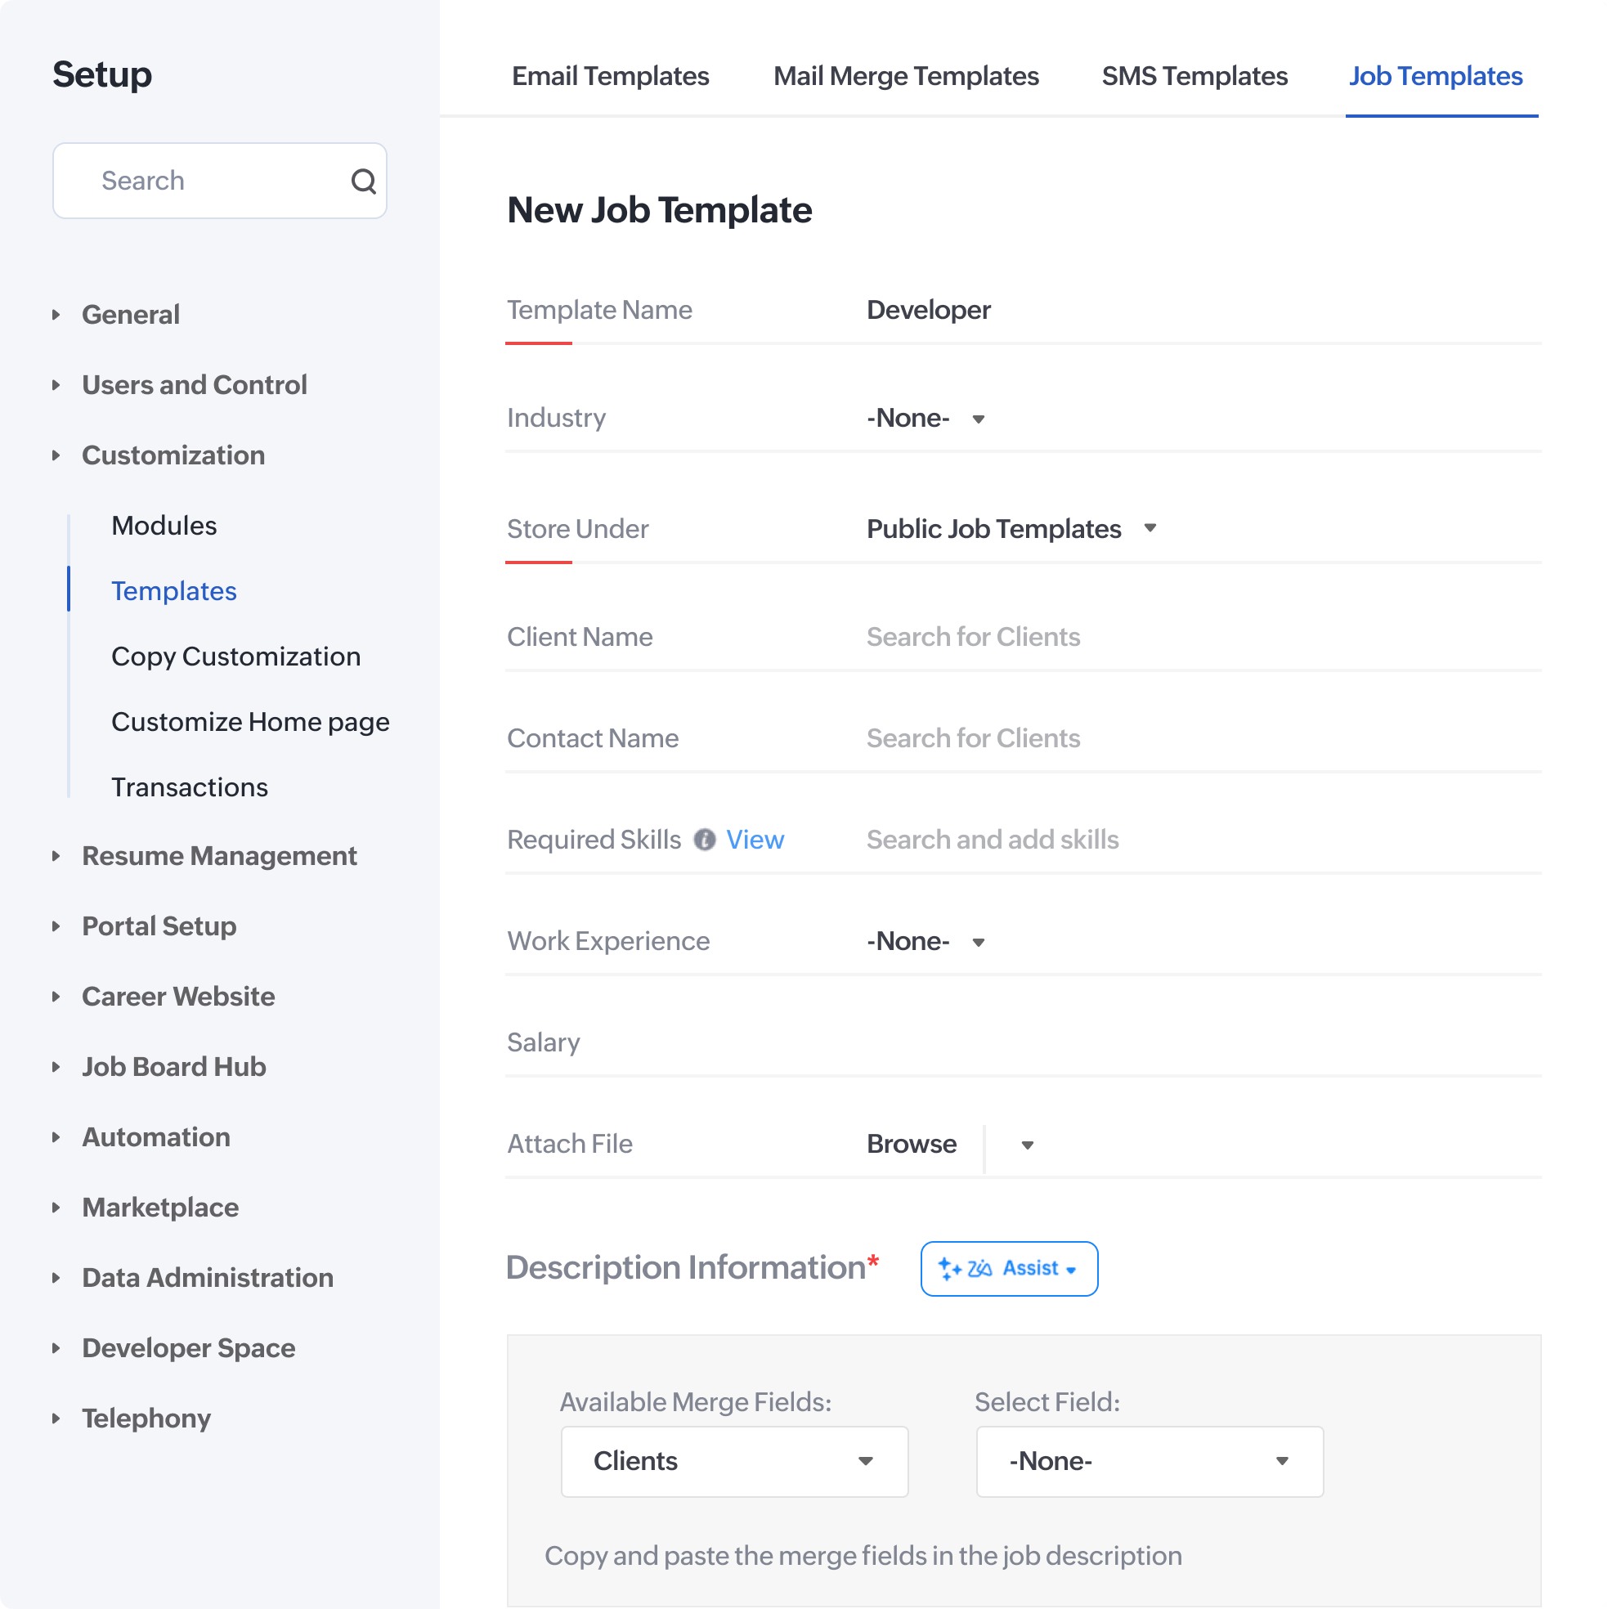Open the Attach File arrow dropdown
Screen dimensions: 1609x1609
click(x=1028, y=1145)
